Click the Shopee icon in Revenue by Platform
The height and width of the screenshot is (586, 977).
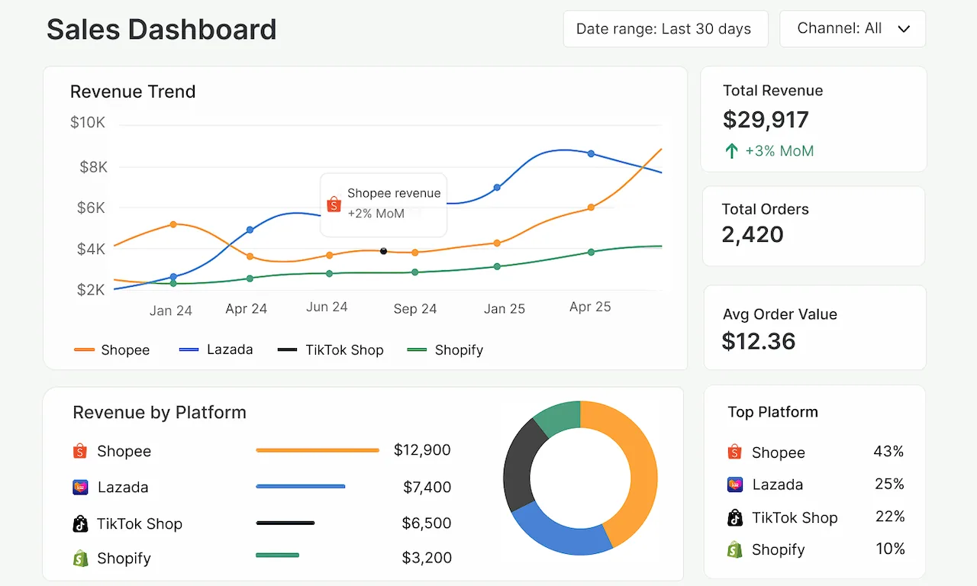(79, 451)
